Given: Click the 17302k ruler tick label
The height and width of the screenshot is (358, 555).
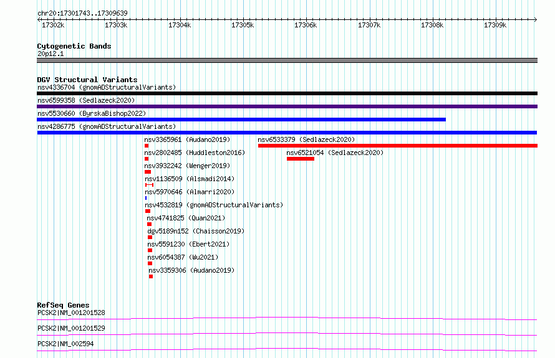Looking at the screenshot, I should pyautogui.click(x=53, y=25).
